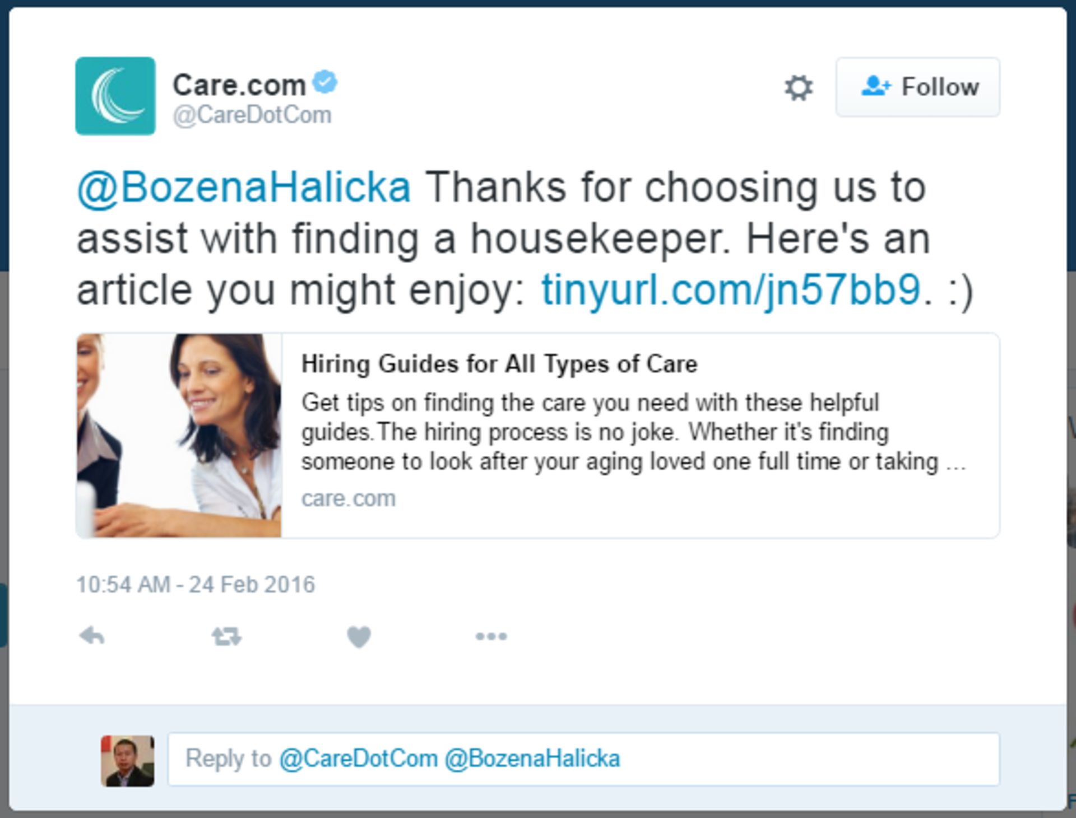The width and height of the screenshot is (1076, 818).
Task: Retweet this Care.com tweet
Action: coord(226,637)
